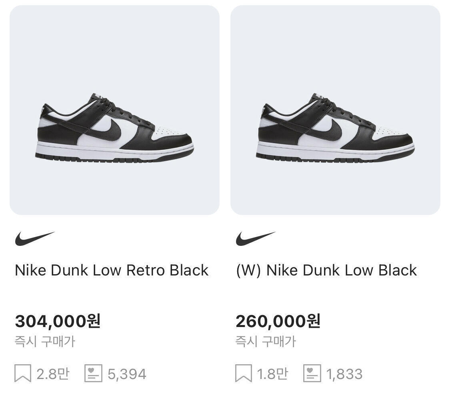Click the 1,833 review count

344,374
